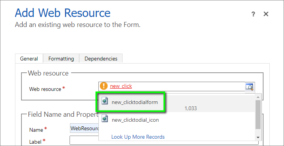Open the web resource lookup search icon

point(250,86)
